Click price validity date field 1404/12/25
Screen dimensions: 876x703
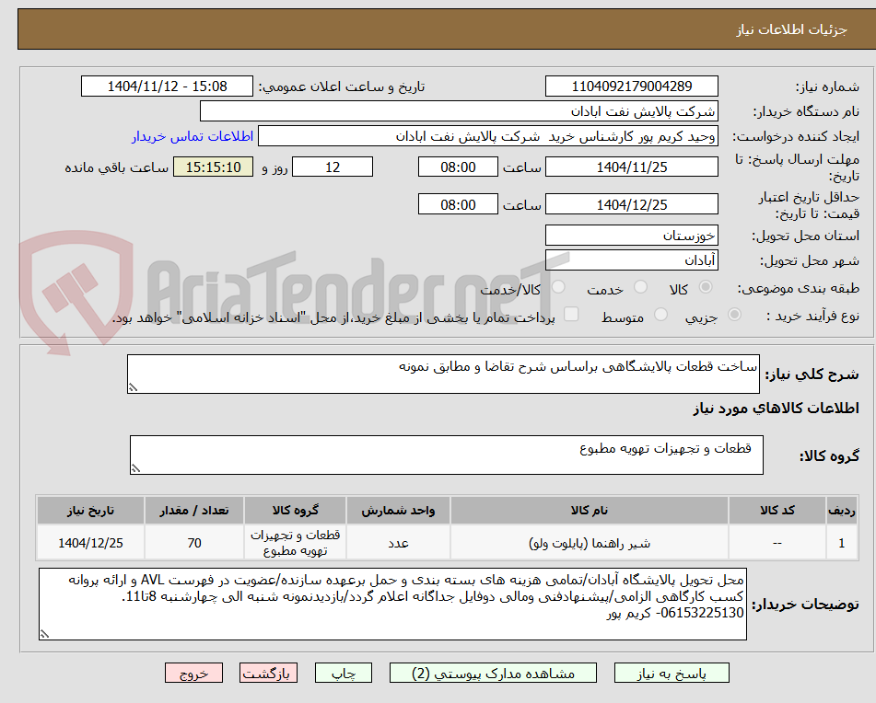631,204
